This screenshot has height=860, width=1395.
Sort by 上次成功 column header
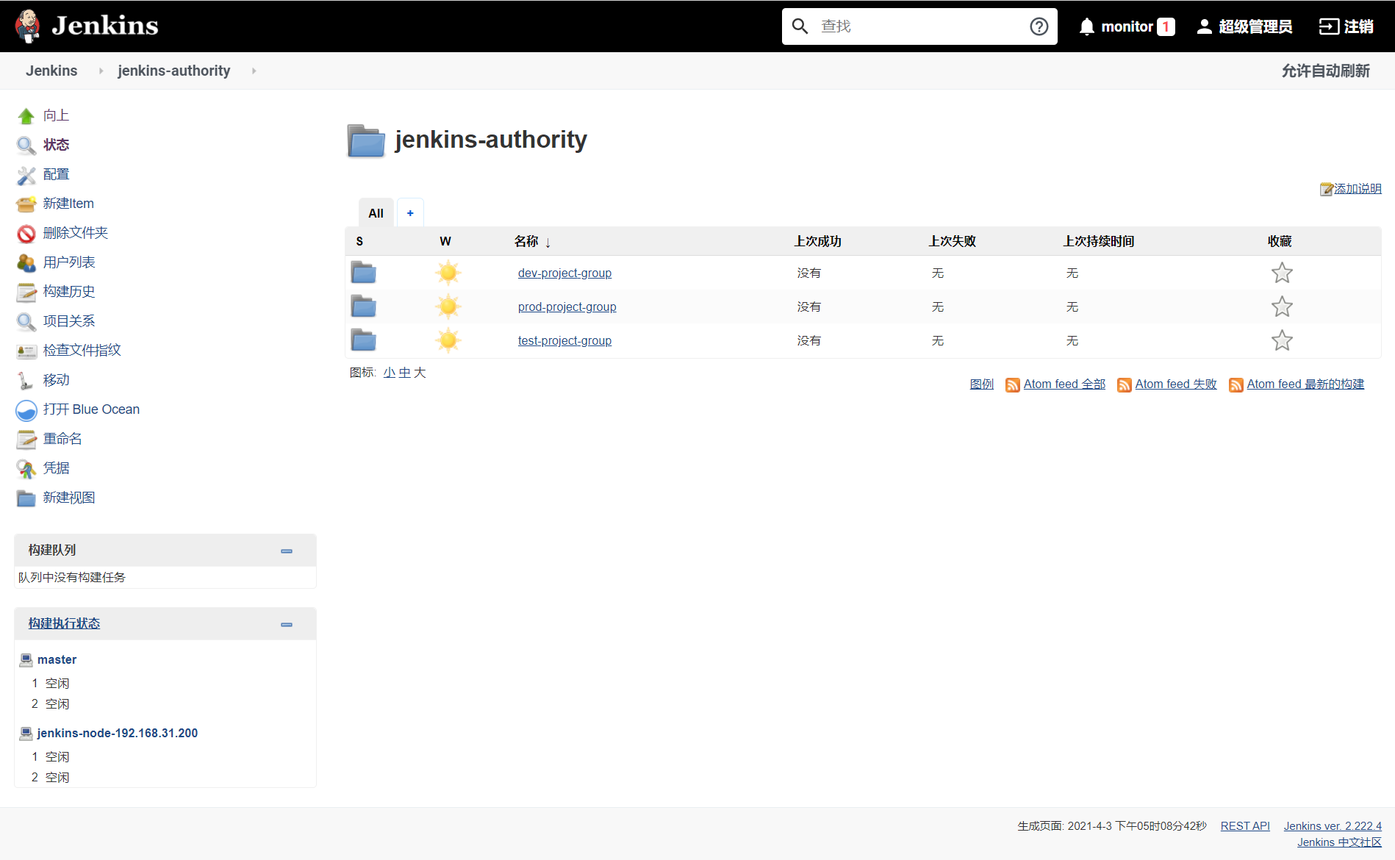817,241
